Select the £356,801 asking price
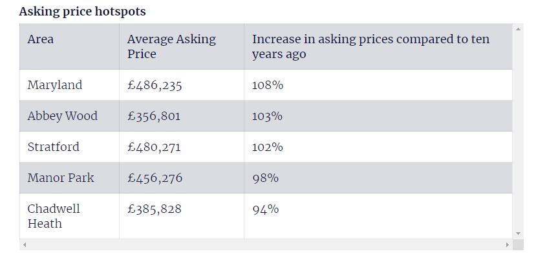 click(154, 116)
